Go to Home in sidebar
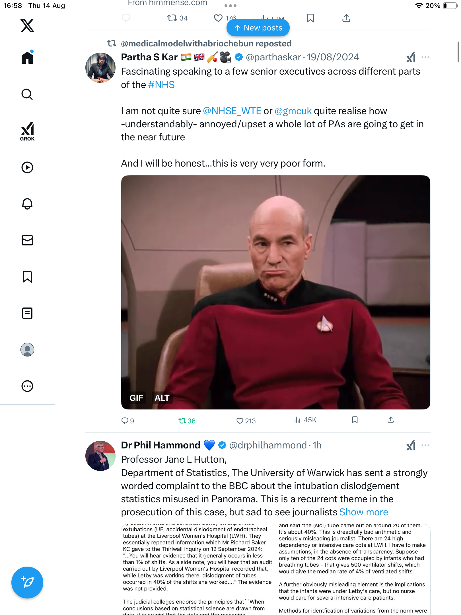 point(27,57)
